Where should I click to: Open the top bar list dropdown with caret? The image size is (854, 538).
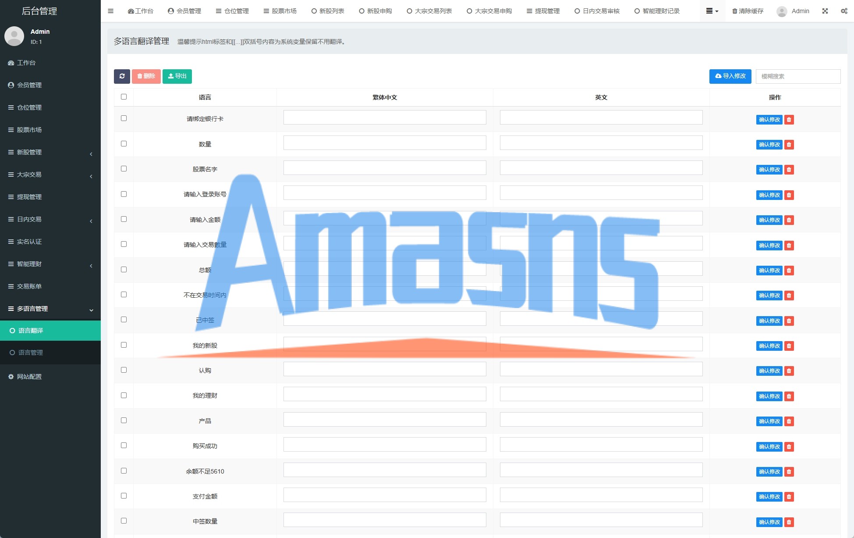pos(712,11)
